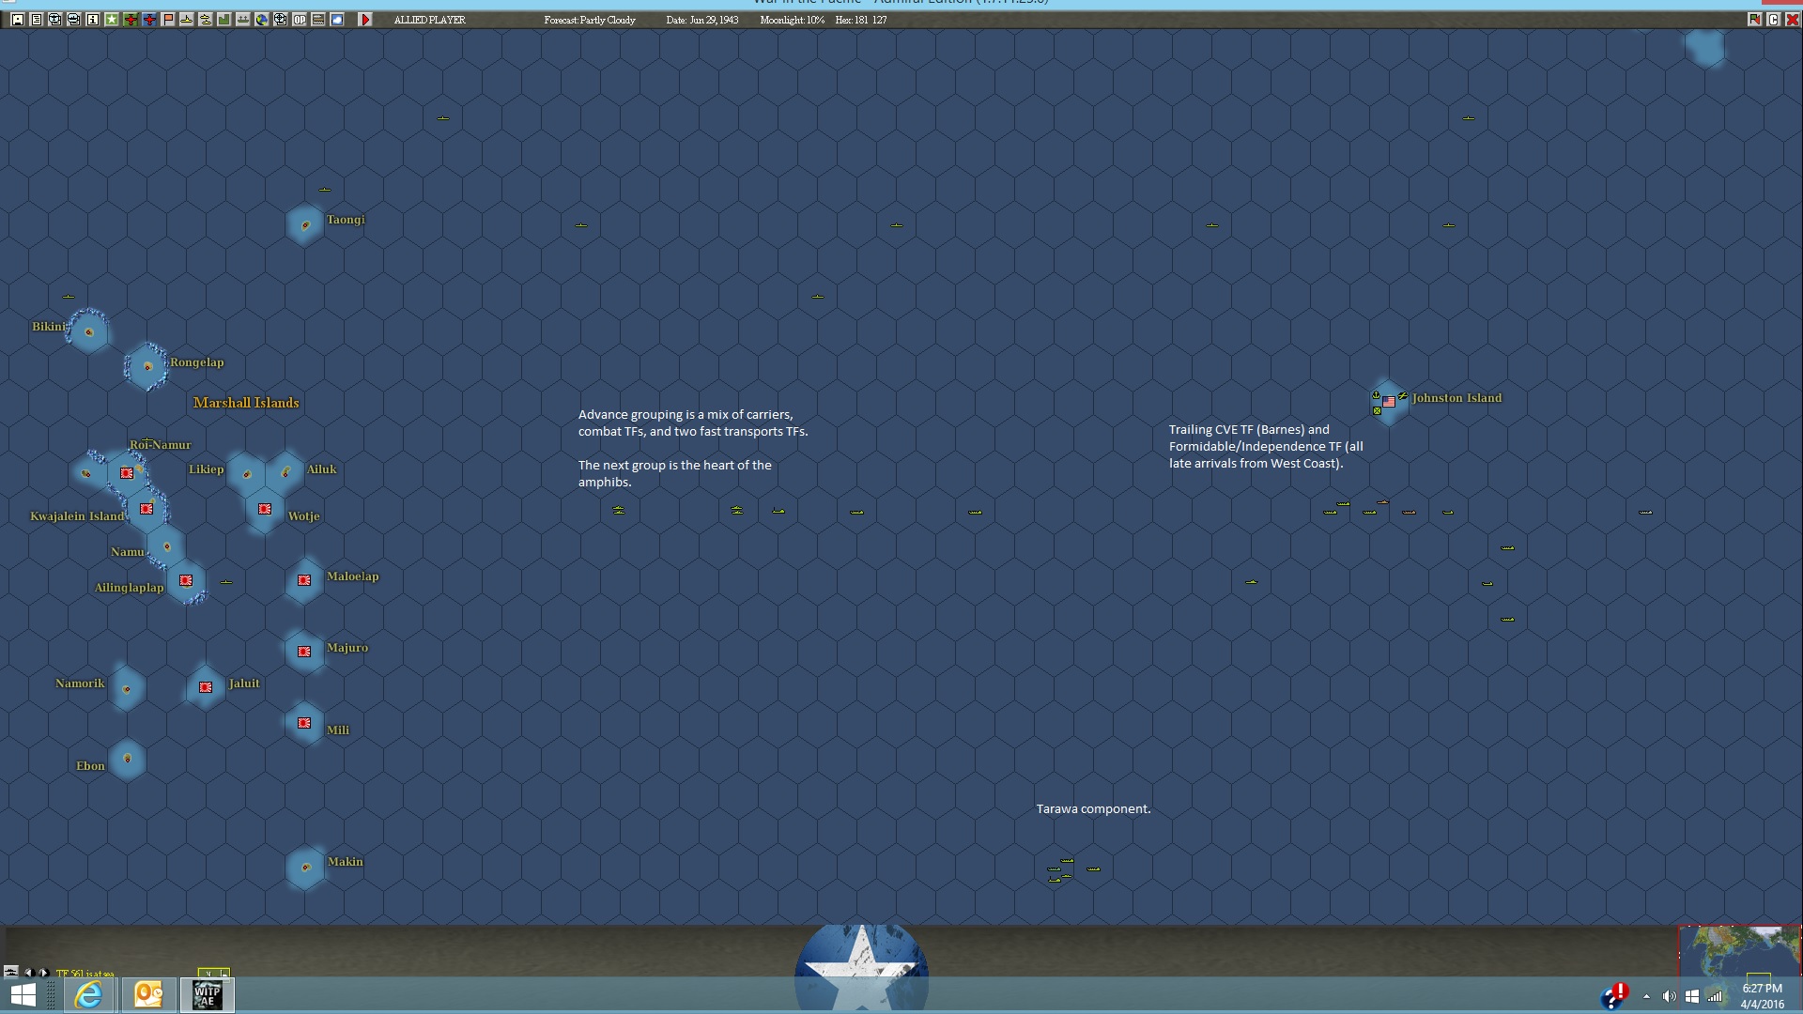1803x1014 pixels.
Task: Click the Namorik island hex
Action: (x=127, y=689)
